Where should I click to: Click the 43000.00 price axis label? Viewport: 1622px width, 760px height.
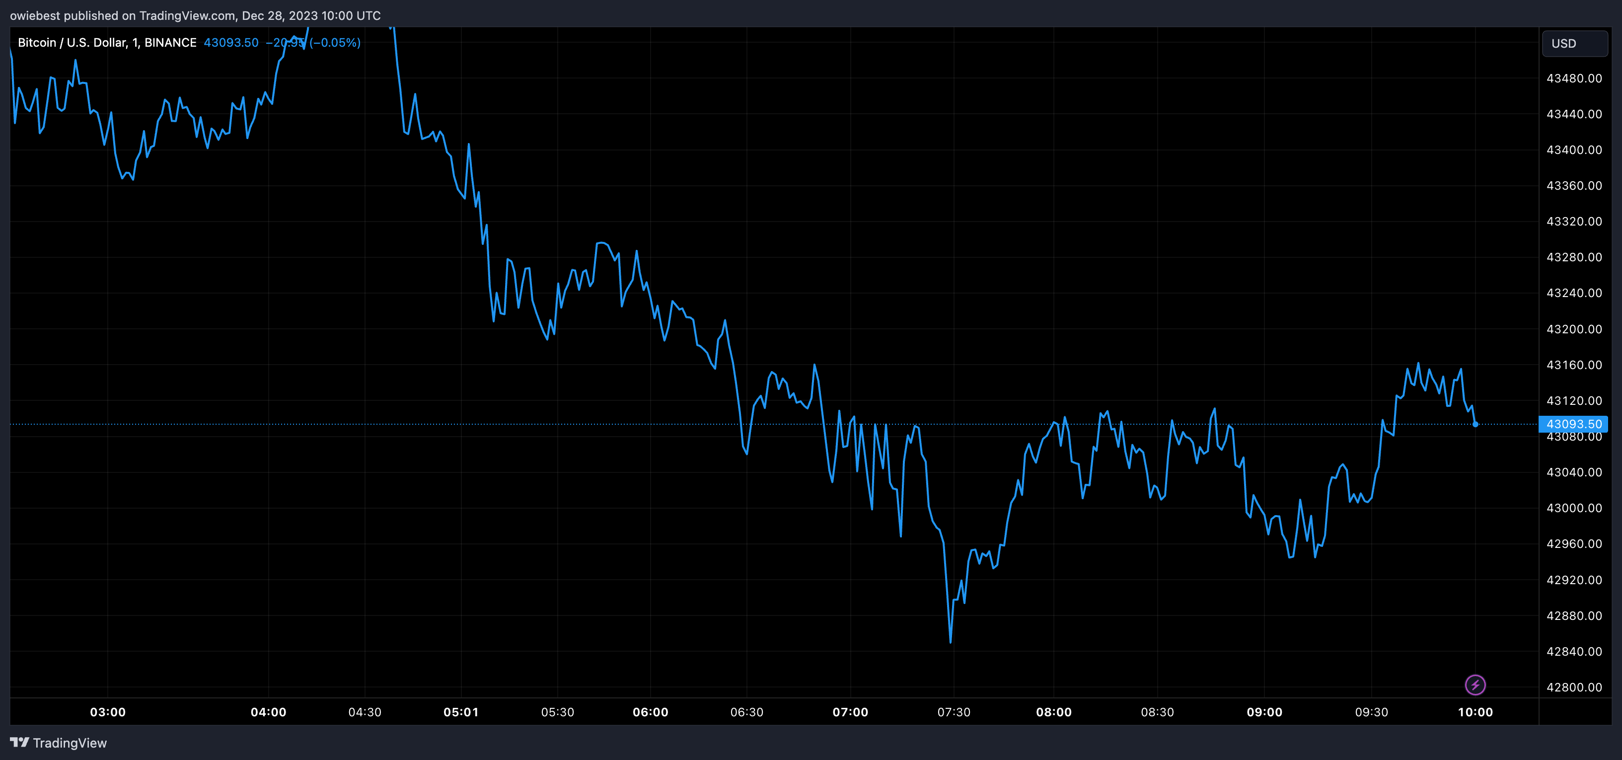coord(1574,508)
